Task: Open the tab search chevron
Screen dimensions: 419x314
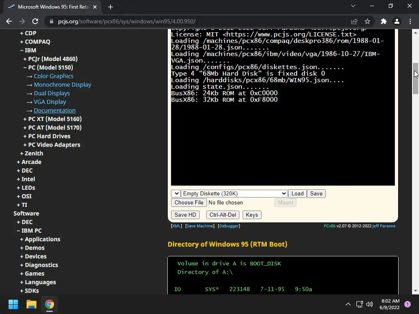Action: tap(353, 6)
